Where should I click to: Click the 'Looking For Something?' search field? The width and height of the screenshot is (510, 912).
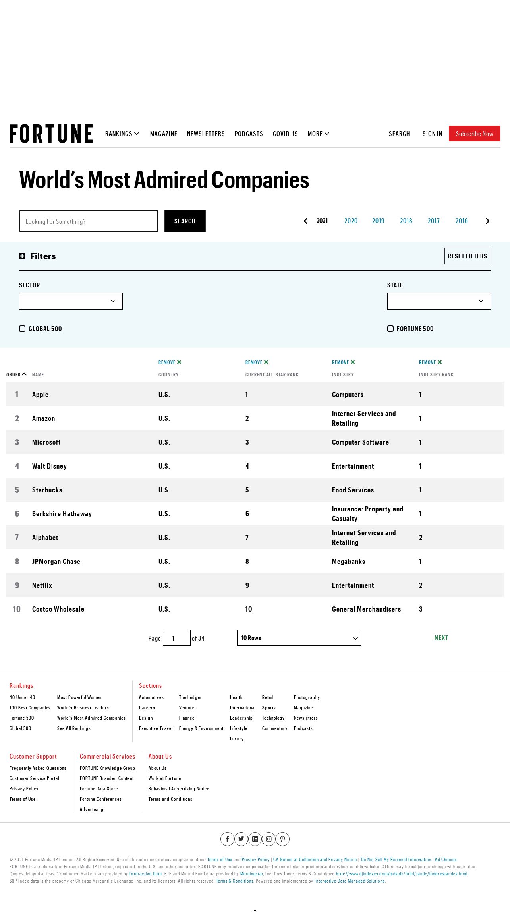[89, 221]
